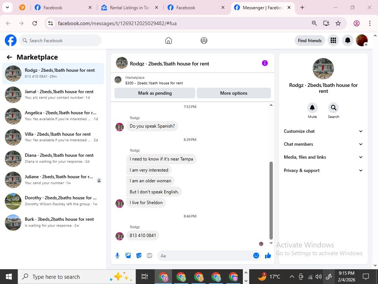Open Chrome profile icon in toolbar
378x284 pixels.
pyautogui.click(x=356, y=23)
